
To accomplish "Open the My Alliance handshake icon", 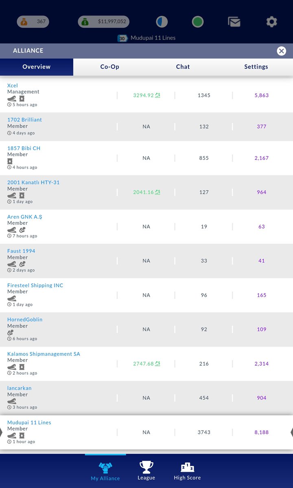I will tap(105, 468).
